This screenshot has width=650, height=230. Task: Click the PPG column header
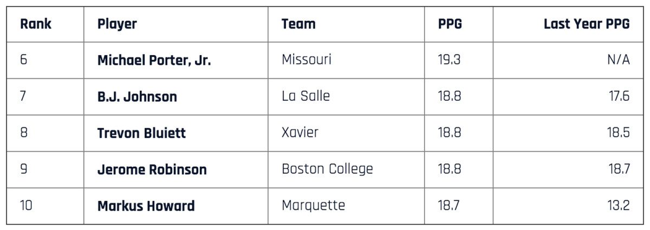coord(450,24)
